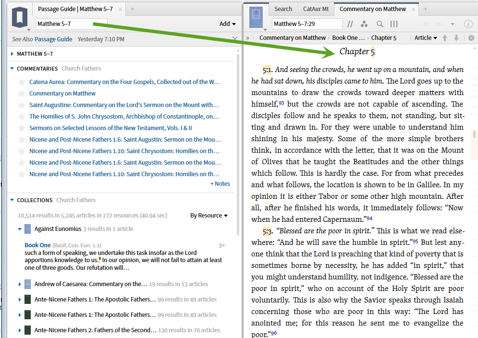Click the Book One breadcrumb
This screenshot has height=338, width=478.
[x=348, y=38]
